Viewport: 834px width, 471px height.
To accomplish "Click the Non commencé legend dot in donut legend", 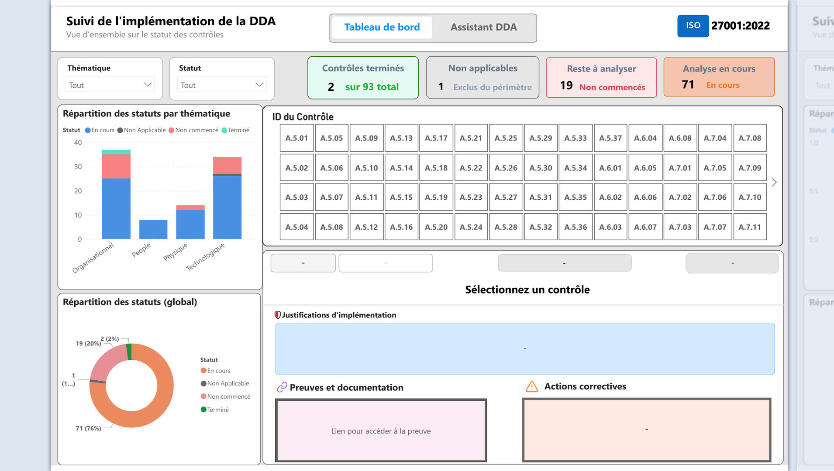I will pos(203,396).
